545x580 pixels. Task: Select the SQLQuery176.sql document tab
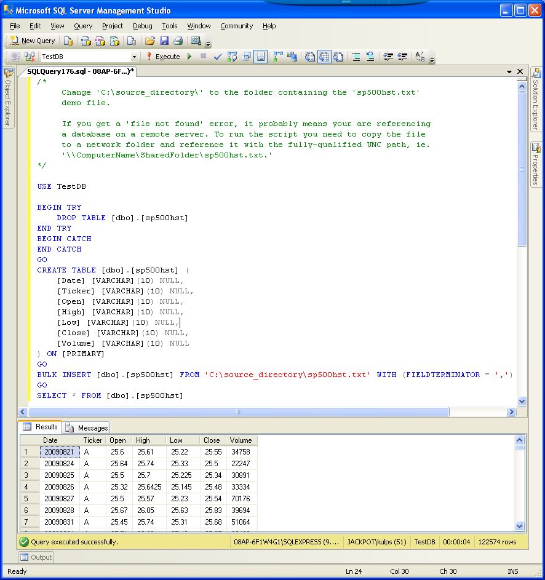81,71
